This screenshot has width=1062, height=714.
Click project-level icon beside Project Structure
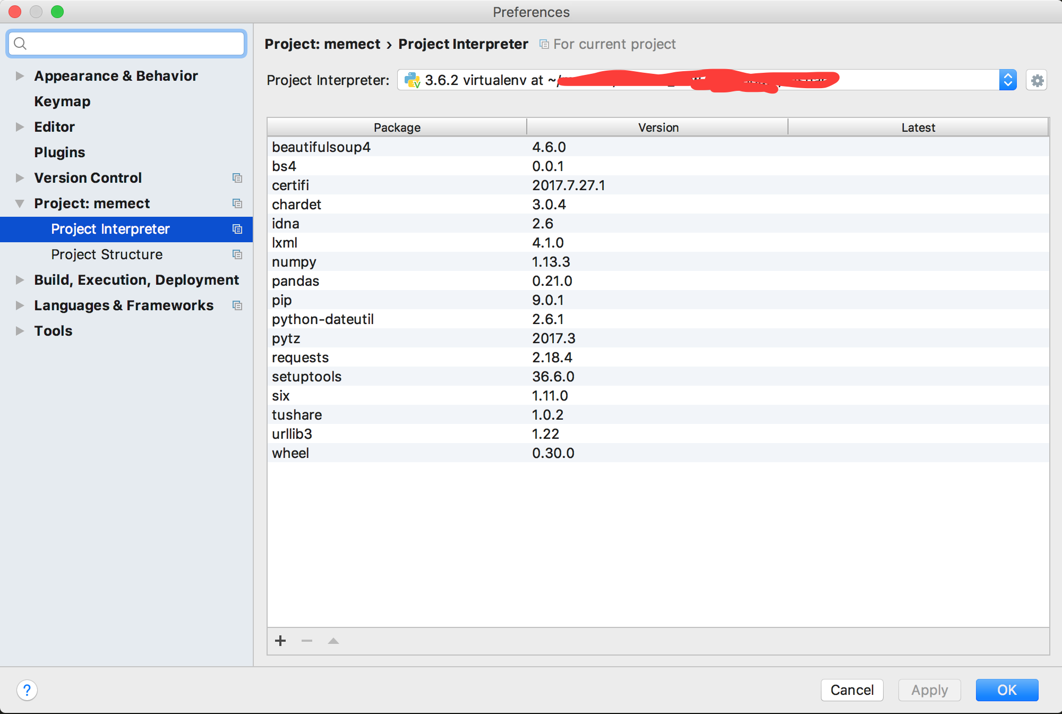[237, 254]
